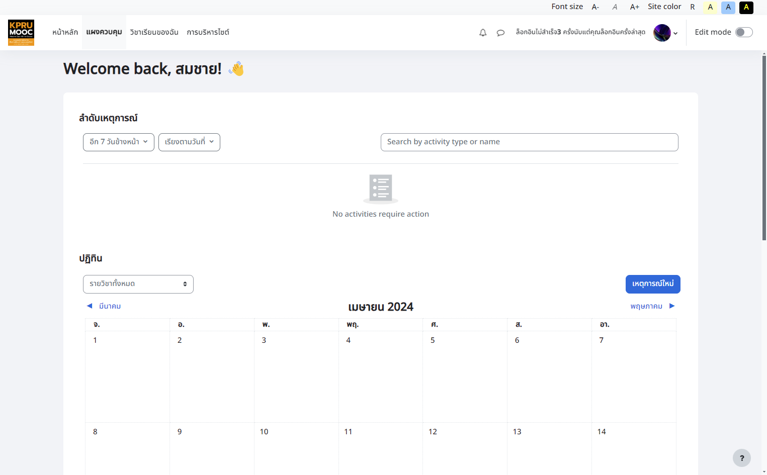Go to previous month มีนาคม link
Screen dimensions: 767x475
[x=110, y=306]
